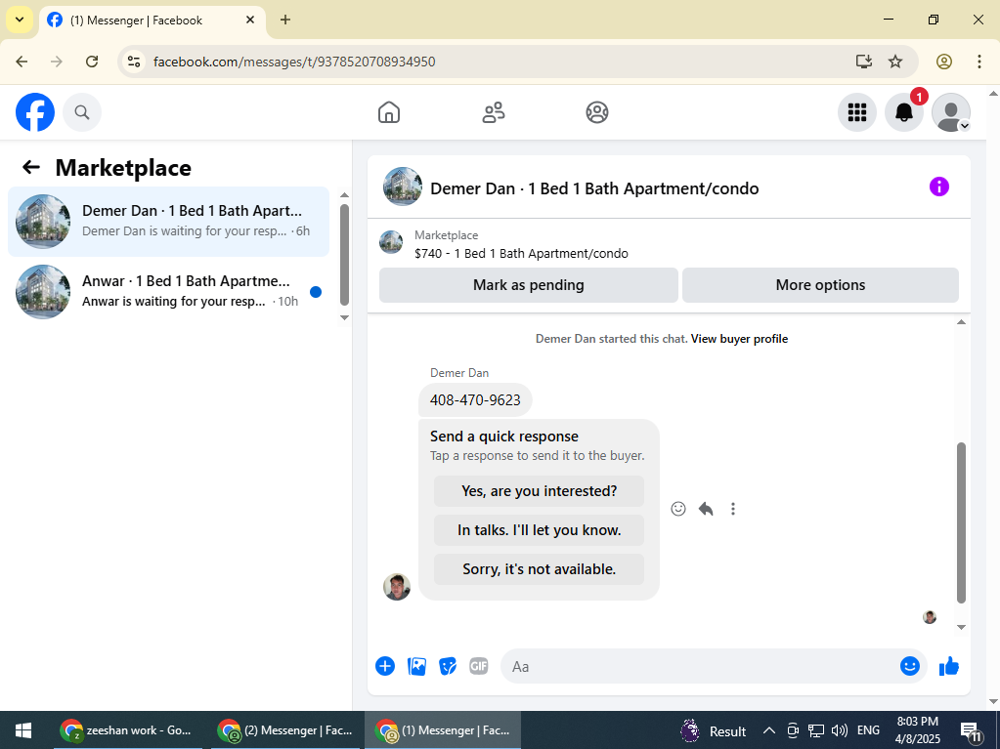Reload the Messenger page
This screenshot has height=749, width=1000.
[x=92, y=62]
